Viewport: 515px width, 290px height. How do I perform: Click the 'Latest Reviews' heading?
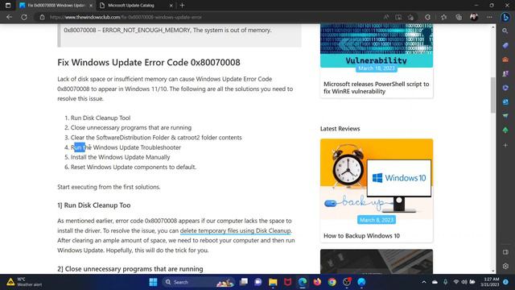click(x=340, y=129)
